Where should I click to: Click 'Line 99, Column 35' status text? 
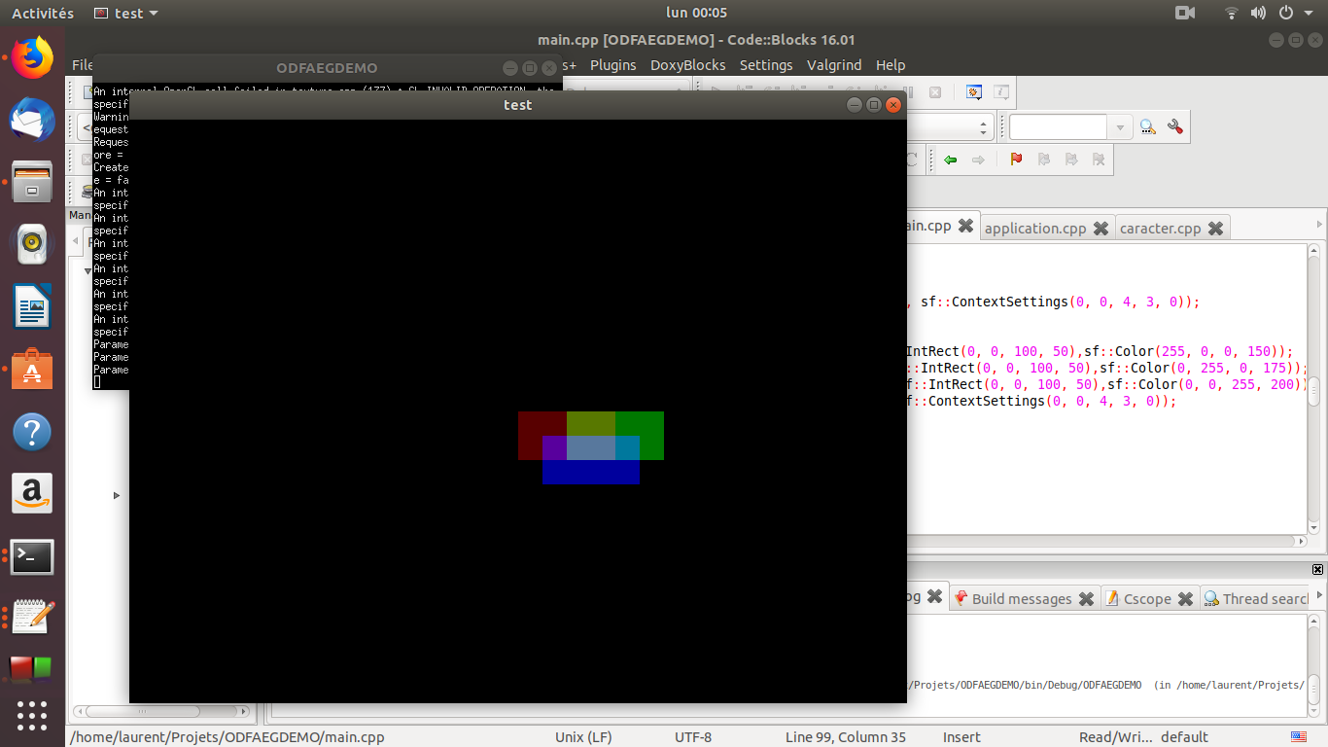845,737
